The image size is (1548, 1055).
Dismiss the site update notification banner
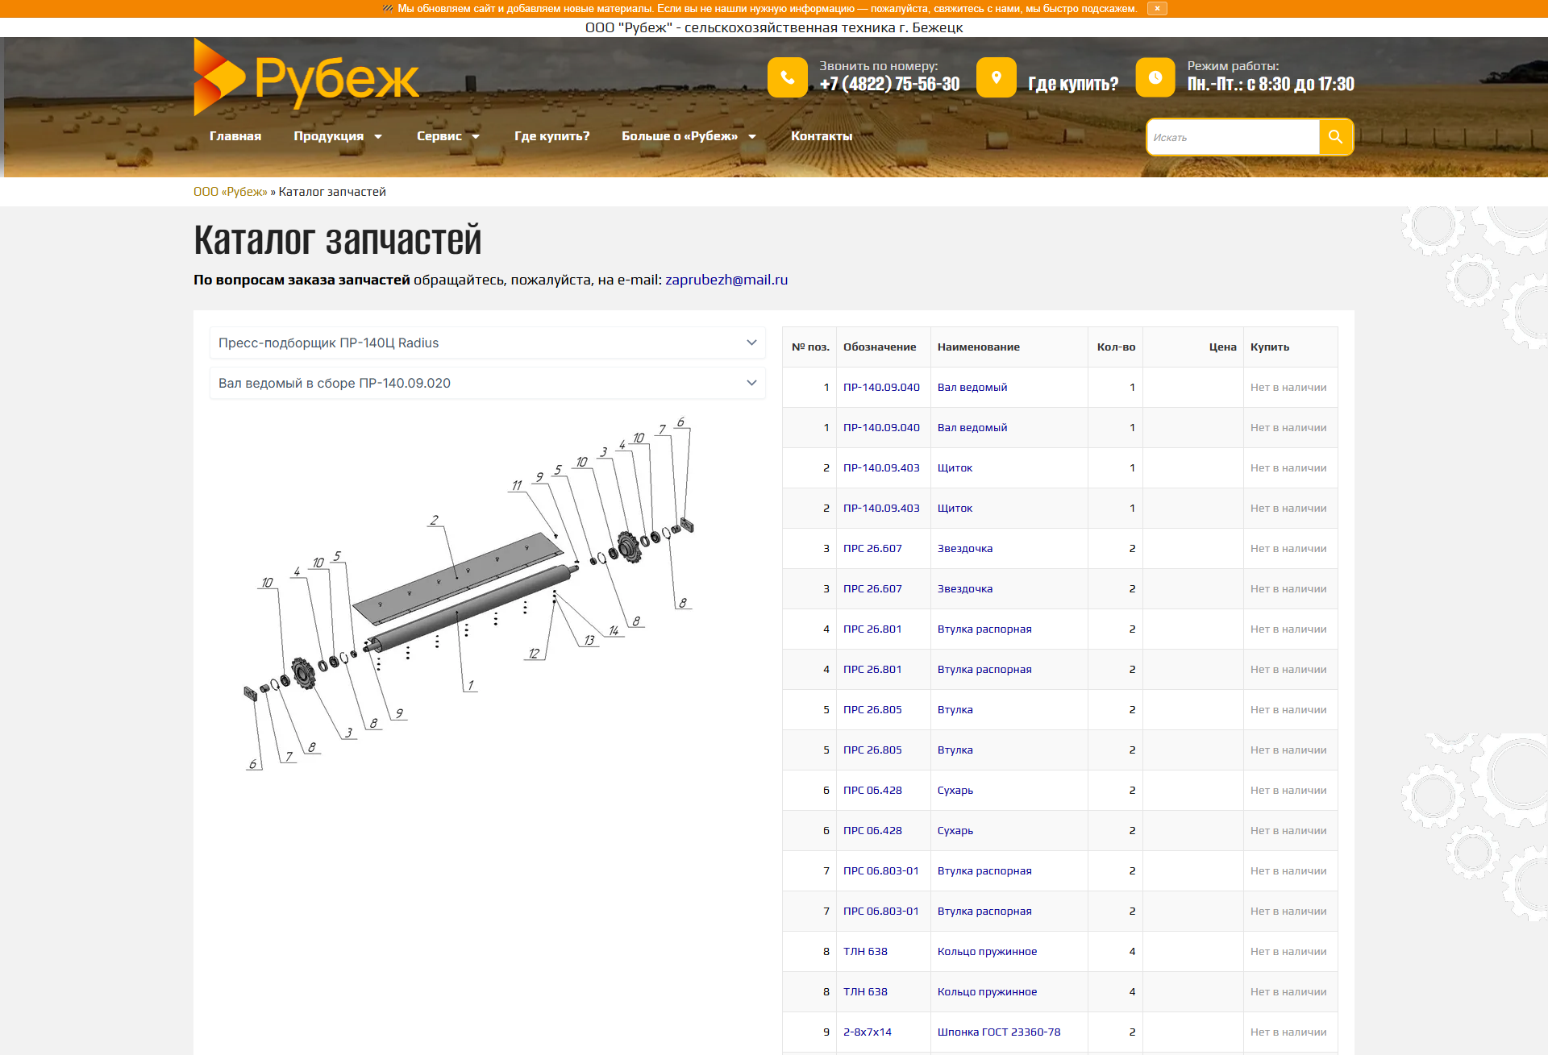point(1158,8)
